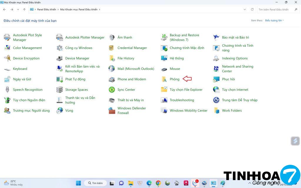Expand the Xem theo 'Biểu tượng lớn' dropdown

(x=274, y=21)
